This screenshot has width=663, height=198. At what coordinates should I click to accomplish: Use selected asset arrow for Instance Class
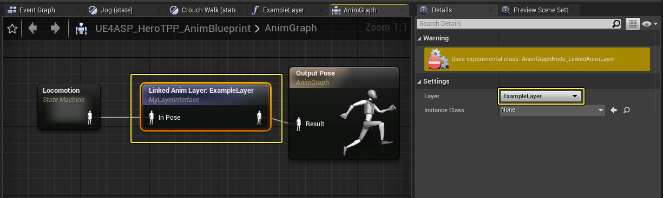pos(614,110)
